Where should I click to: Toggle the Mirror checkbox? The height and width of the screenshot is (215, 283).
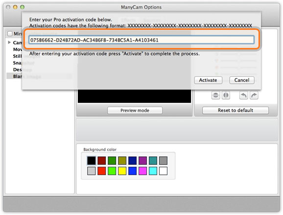coord(10,34)
